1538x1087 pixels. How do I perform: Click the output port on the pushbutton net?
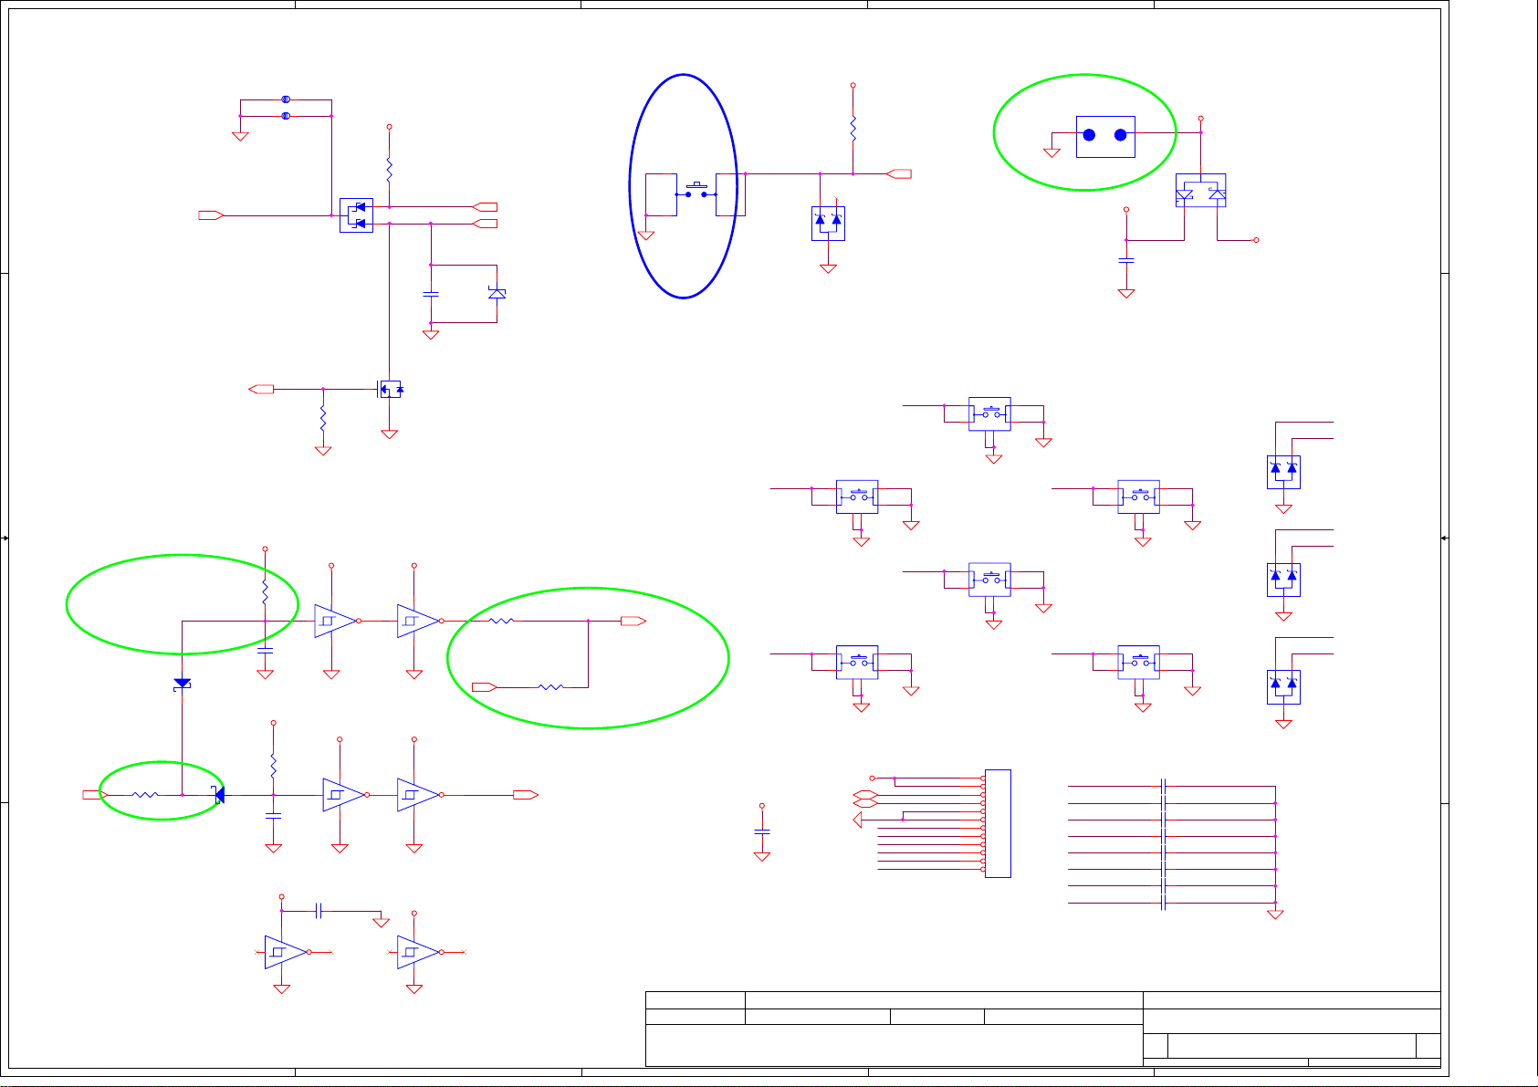[x=899, y=173]
